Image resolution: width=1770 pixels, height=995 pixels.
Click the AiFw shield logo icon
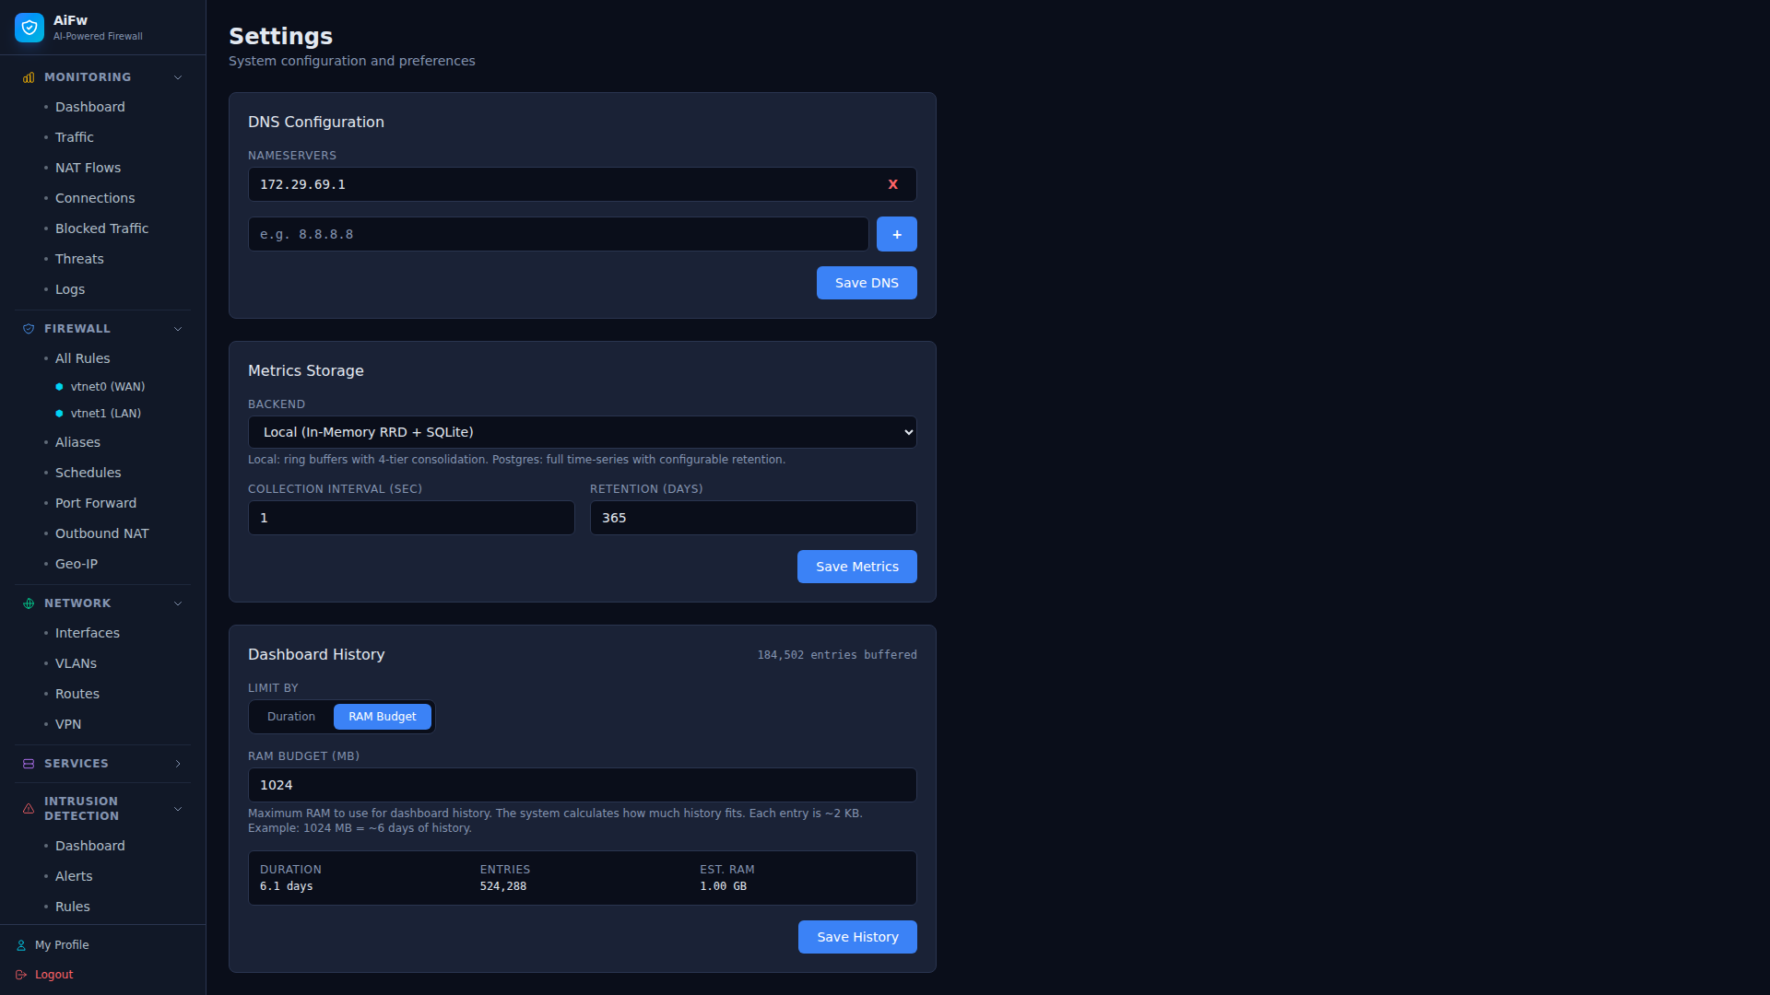click(x=29, y=28)
